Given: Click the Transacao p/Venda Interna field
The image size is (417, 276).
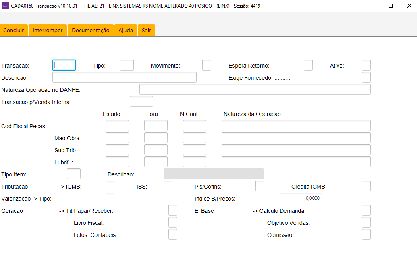Looking at the screenshot, I should pyautogui.click(x=141, y=102).
